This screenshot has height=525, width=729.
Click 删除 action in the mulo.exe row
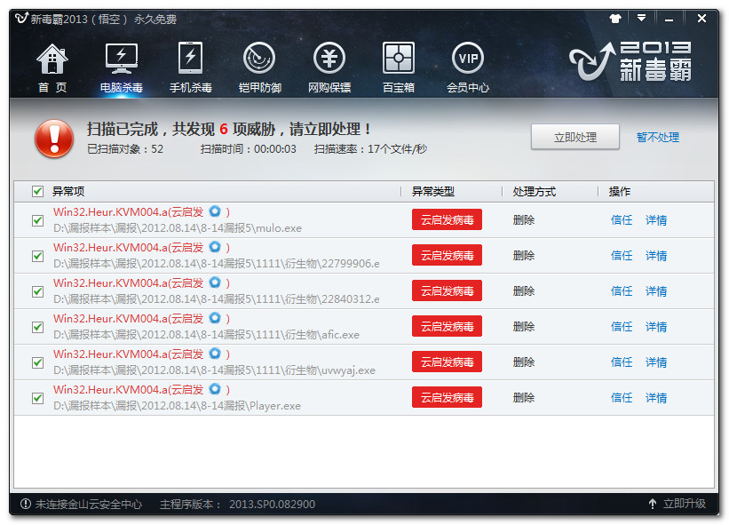[x=524, y=220]
